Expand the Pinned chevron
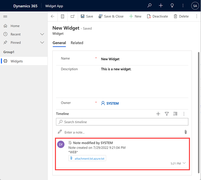Screen dimensions: 201x180 point(42,43)
